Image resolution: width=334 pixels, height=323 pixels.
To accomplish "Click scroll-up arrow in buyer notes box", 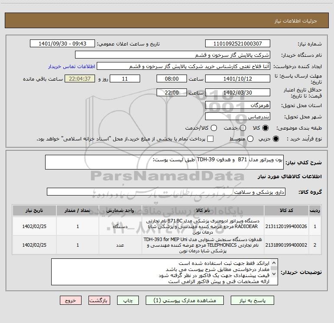I will (x=274, y=263).
